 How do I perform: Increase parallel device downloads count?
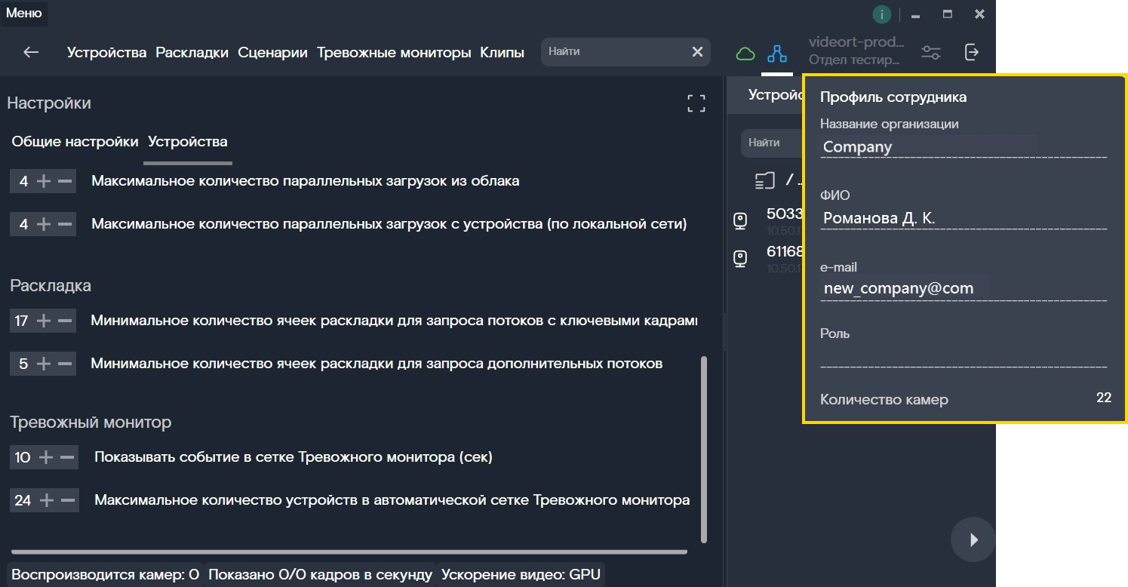pos(45,224)
